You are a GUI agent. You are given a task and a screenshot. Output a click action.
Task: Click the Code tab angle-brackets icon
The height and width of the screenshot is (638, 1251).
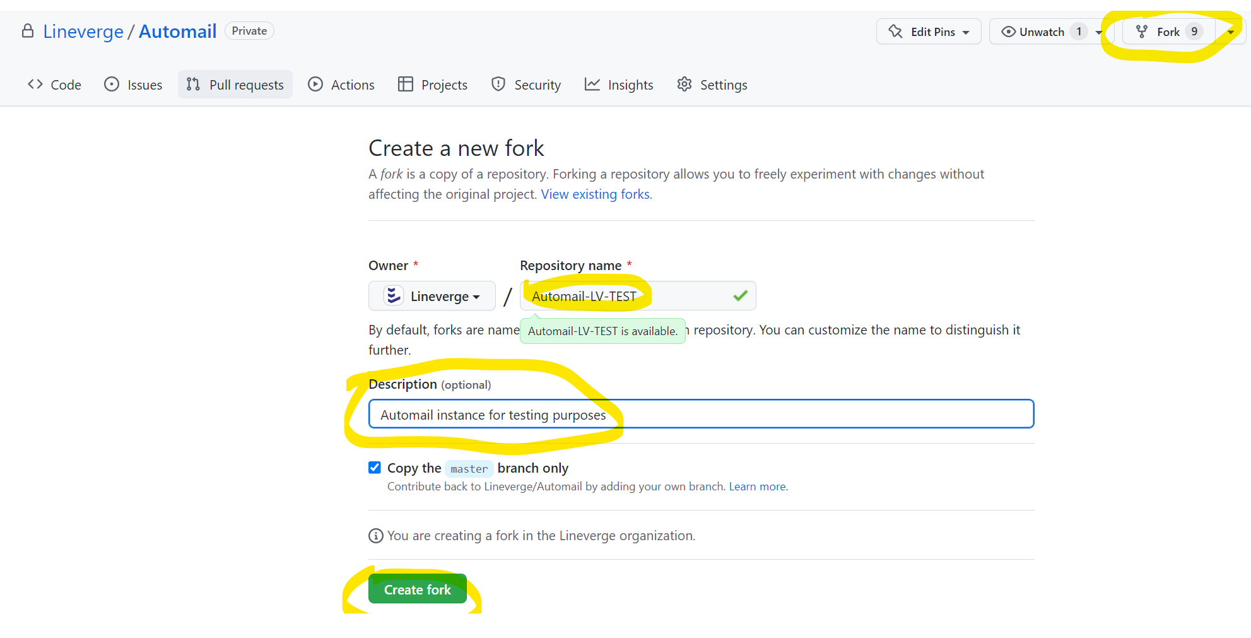tap(35, 84)
